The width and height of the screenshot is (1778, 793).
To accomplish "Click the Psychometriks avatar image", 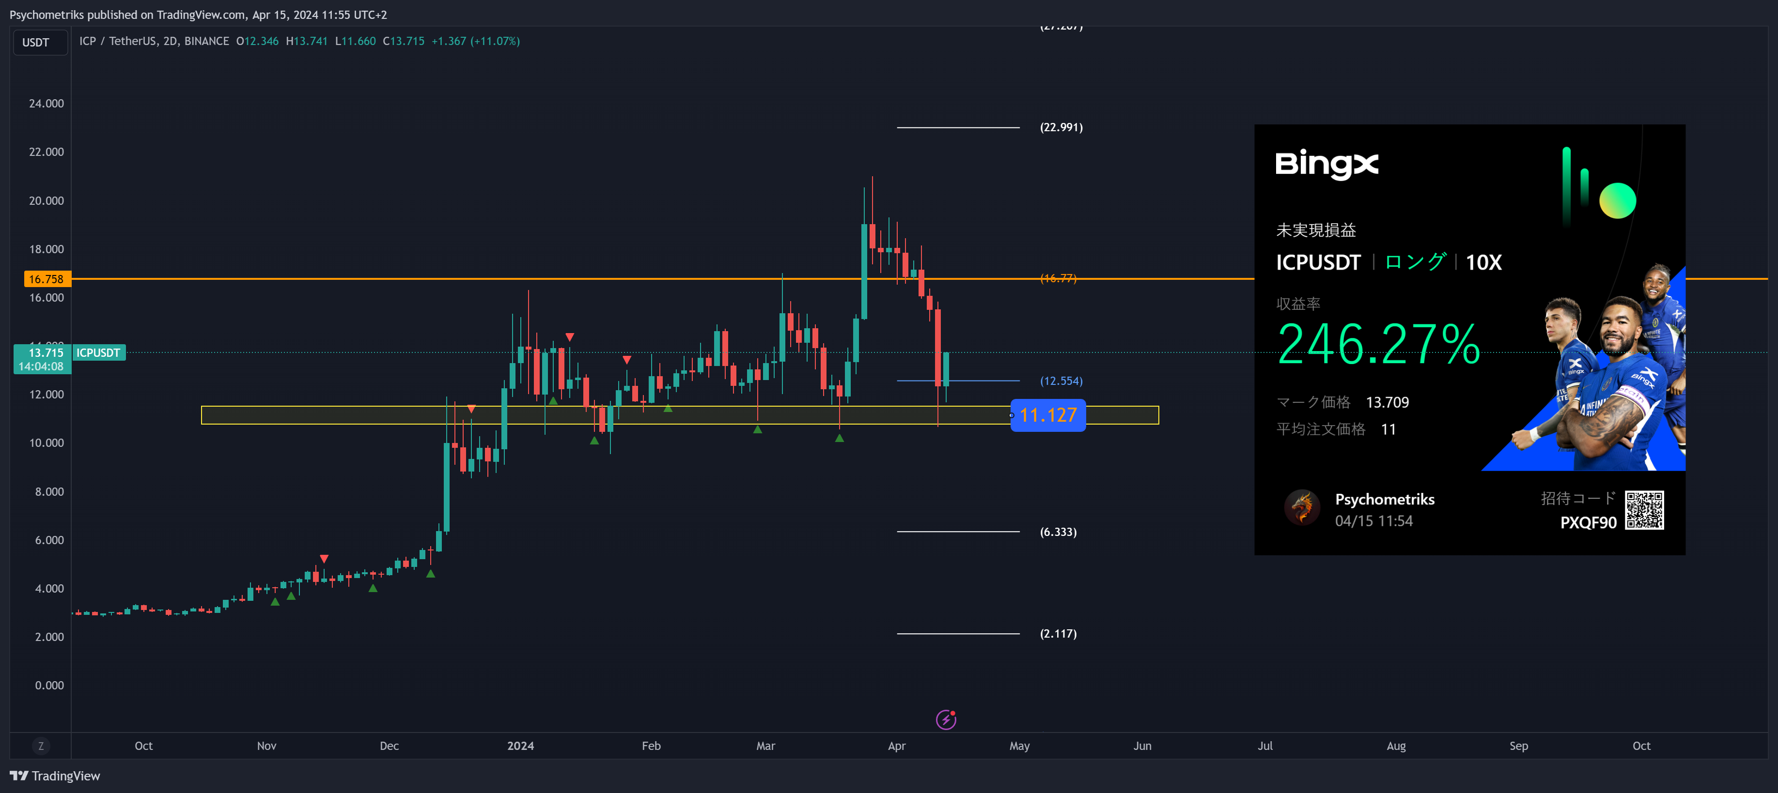I will (1302, 508).
